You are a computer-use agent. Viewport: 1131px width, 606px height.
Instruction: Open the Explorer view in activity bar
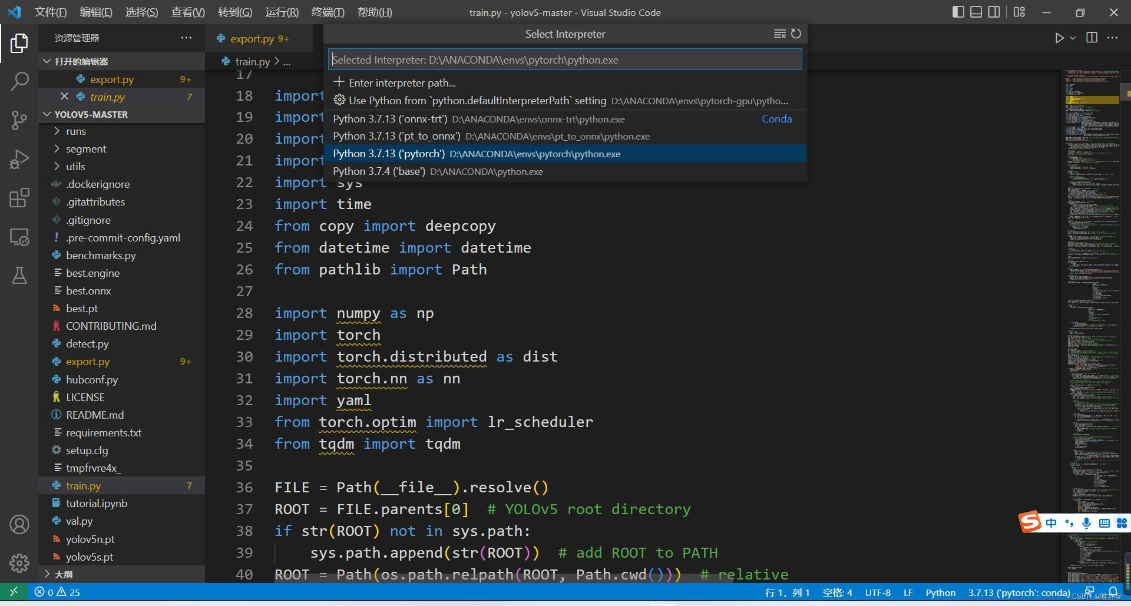19,43
